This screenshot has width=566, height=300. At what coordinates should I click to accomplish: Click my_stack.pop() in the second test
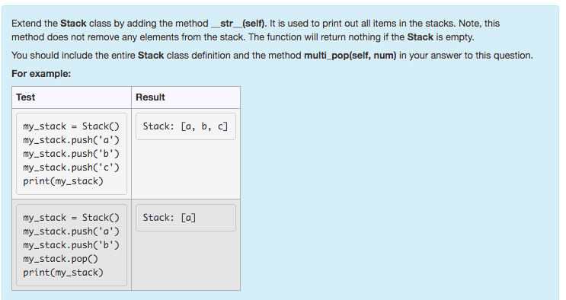point(61,259)
